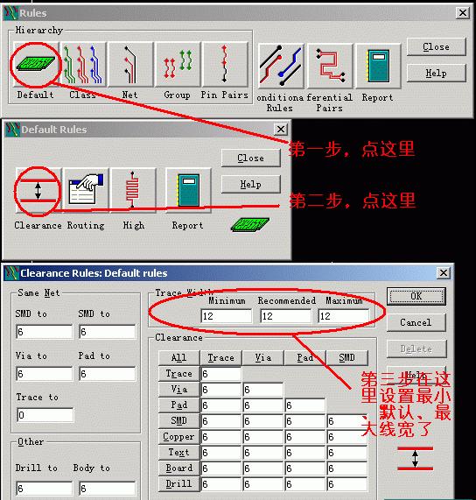Click Report icon in Default Rules dialog

click(x=189, y=190)
